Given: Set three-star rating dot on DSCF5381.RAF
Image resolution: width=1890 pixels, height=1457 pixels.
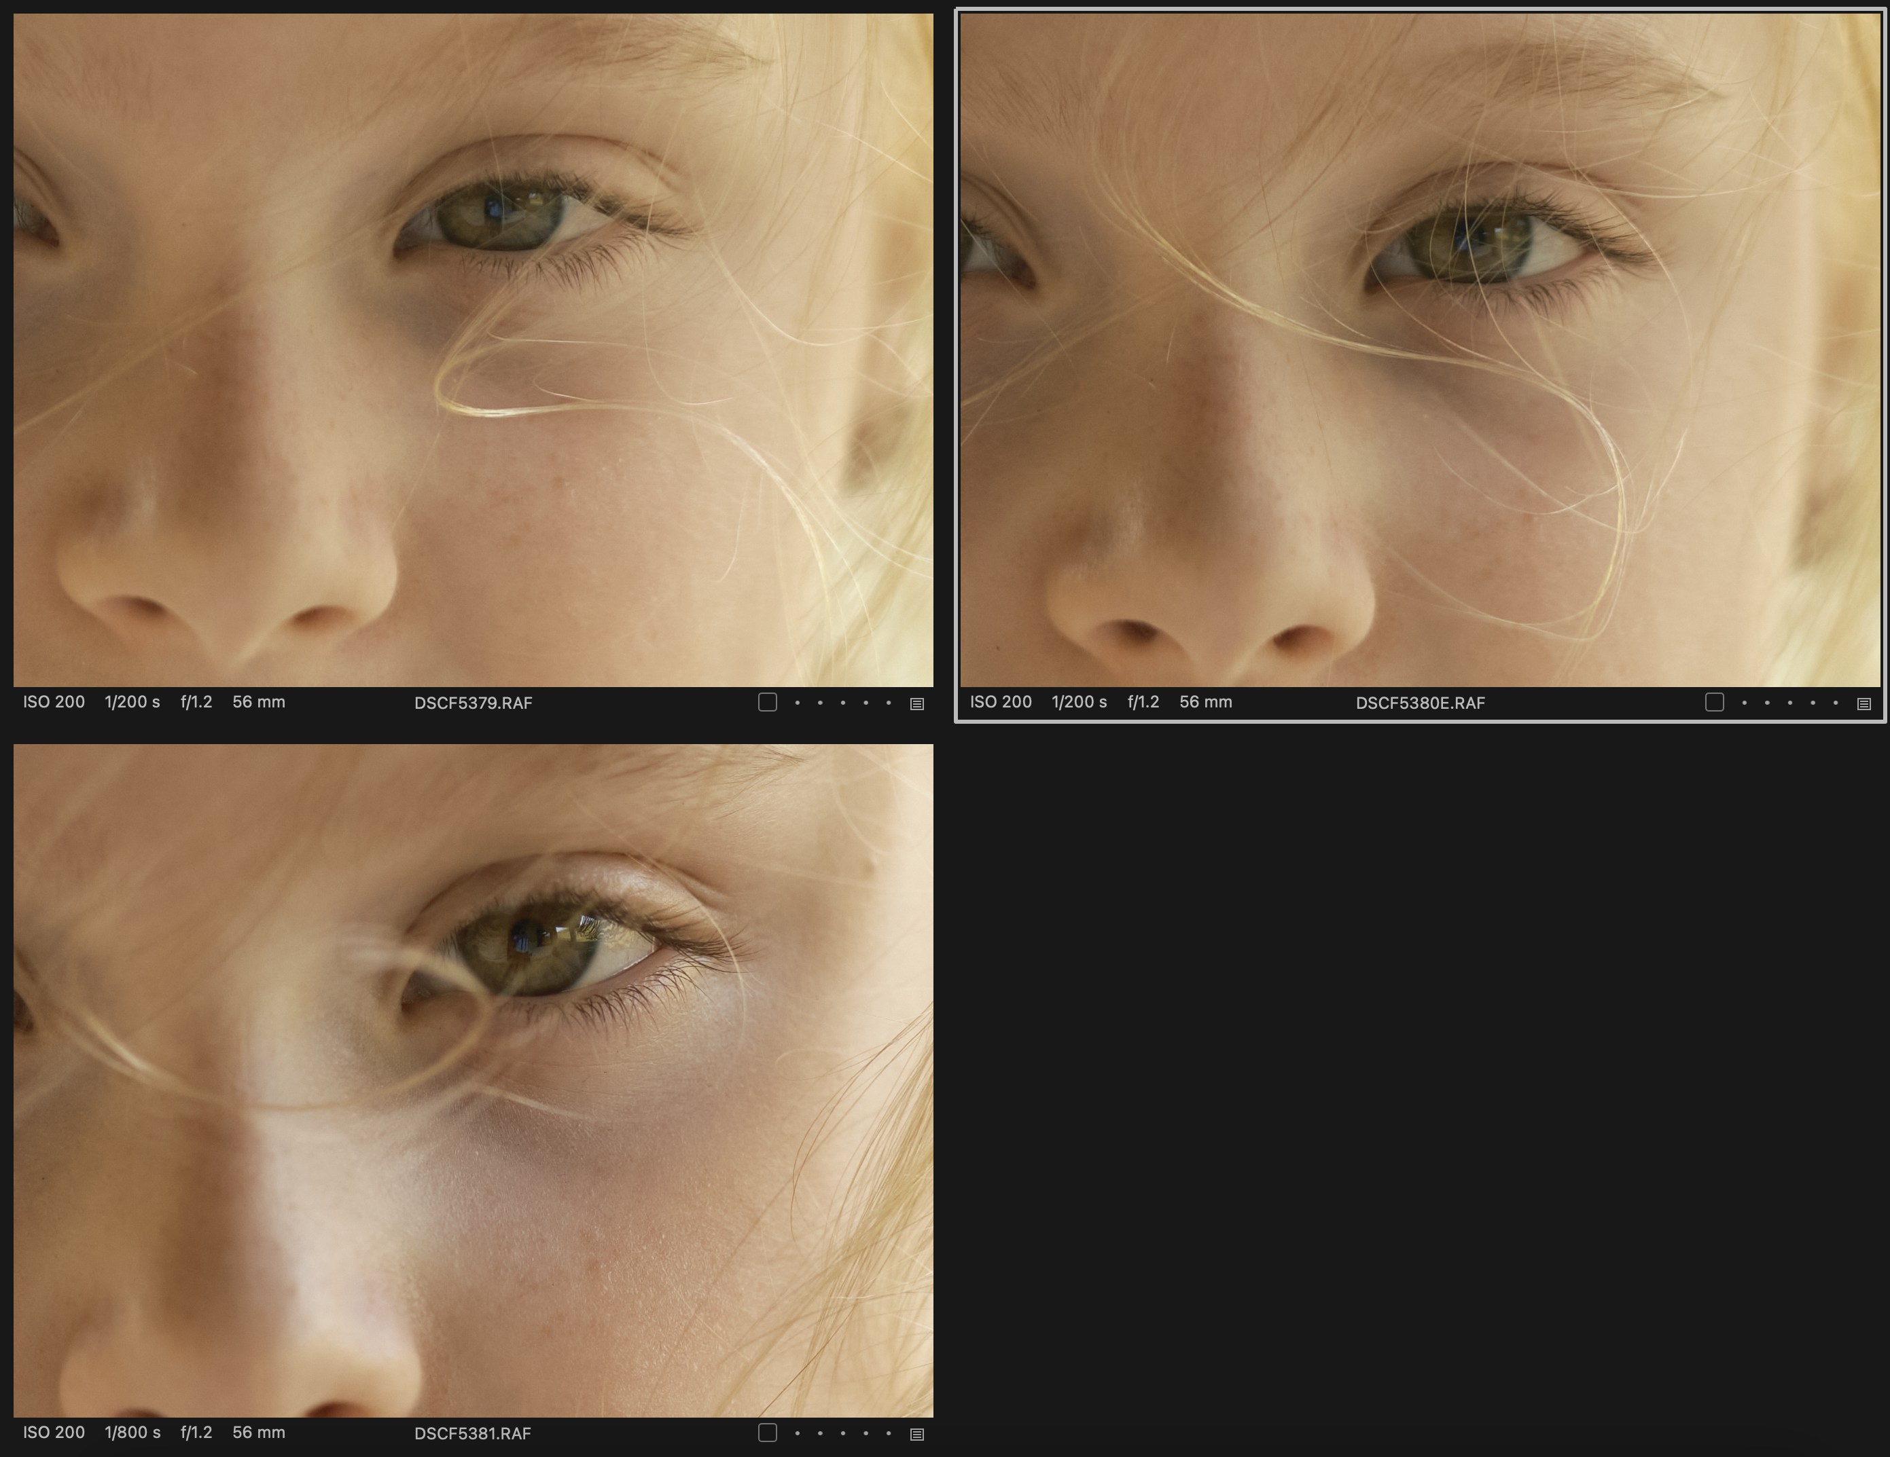Looking at the screenshot, I should 843,1434.
